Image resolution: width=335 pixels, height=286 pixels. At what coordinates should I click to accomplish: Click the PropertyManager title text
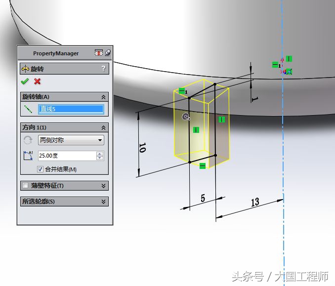click(56, 53)
